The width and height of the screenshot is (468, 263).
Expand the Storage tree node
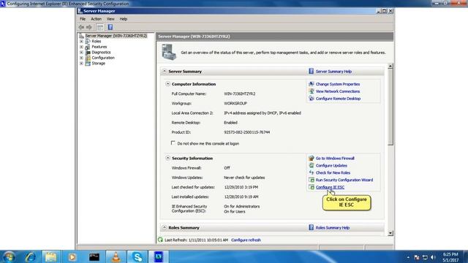click(81, 64)
